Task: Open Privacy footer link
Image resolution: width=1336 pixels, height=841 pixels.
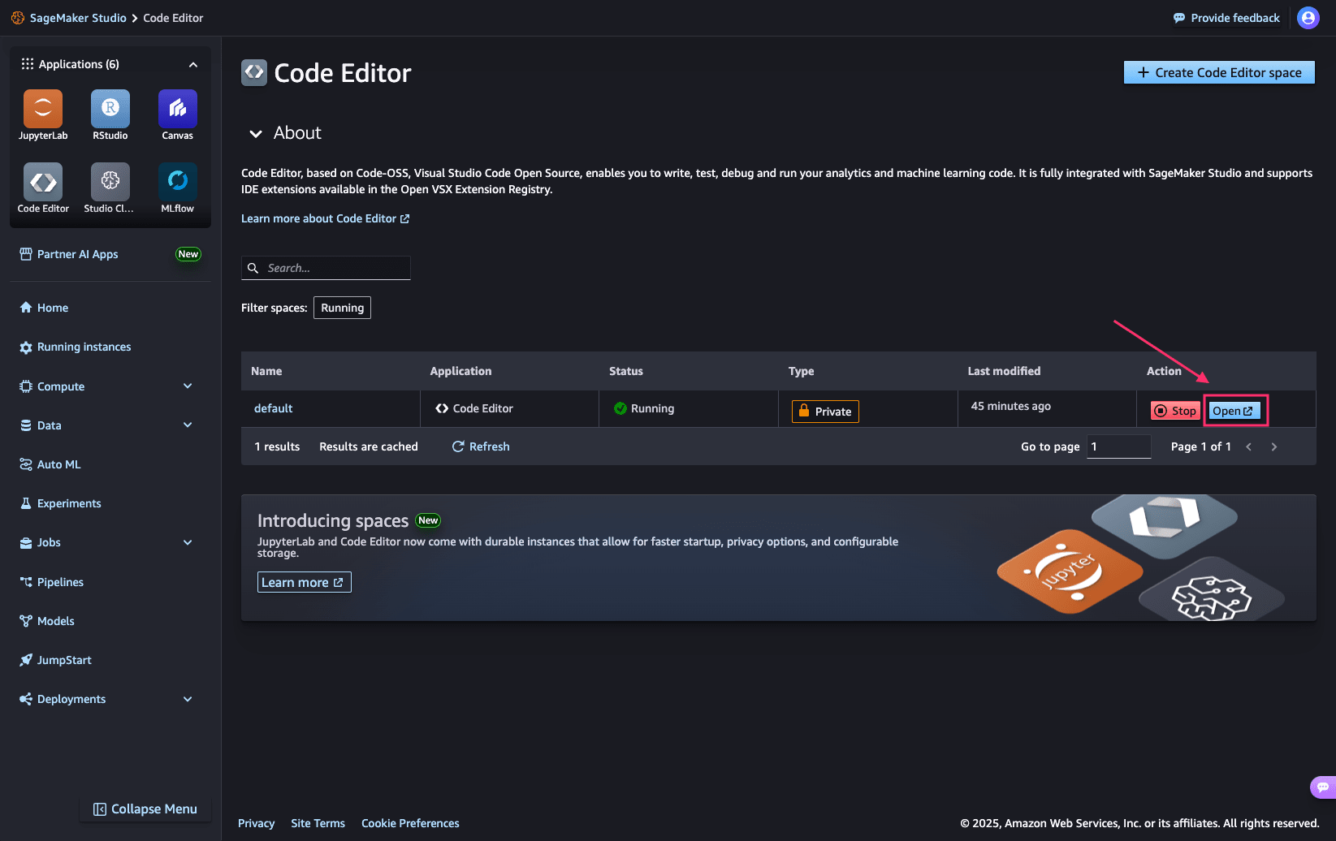Action: point(256,823)
